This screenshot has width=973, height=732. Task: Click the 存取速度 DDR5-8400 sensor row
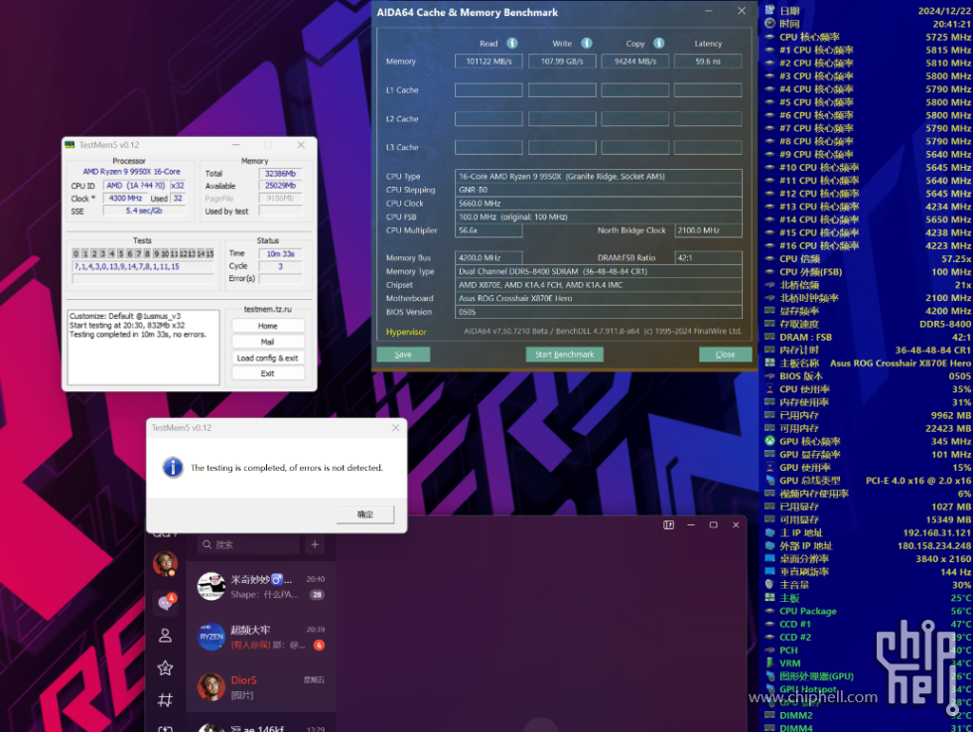pos(868,324)
